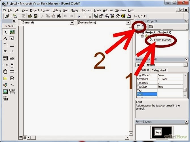Collapse the Forms folder in project tree
The image size is (190, 142).
pos(142,36)
